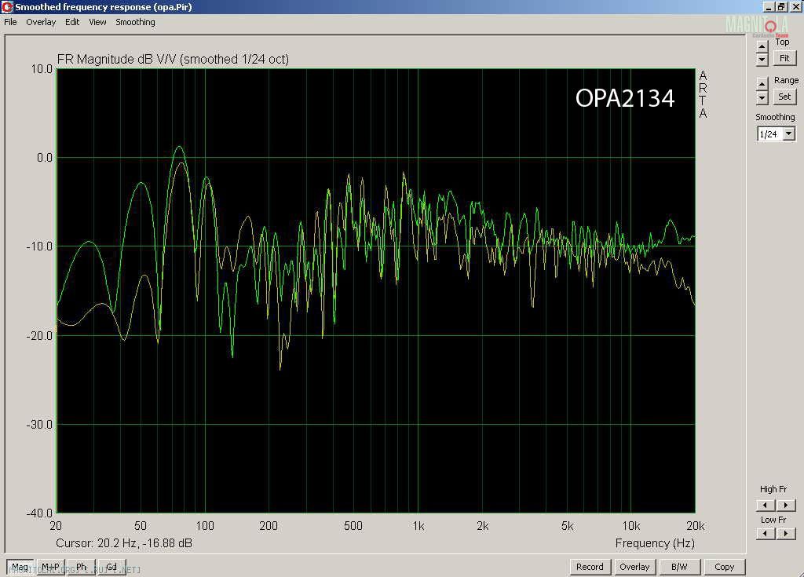Click the Low Fr right arrow
The image size is (804, 577).
point(786,533)
